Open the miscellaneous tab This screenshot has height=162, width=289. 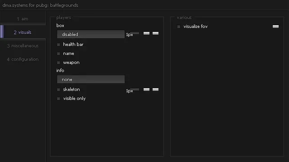point(23,46)
